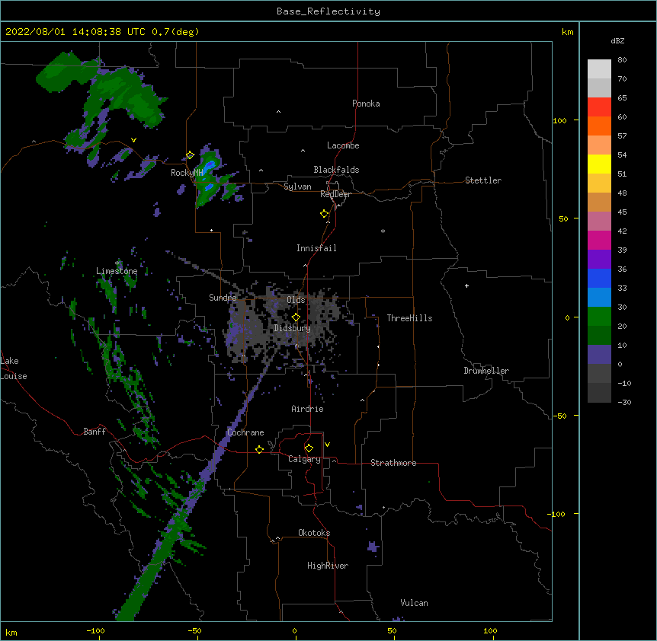
Task: Select the white asterisk marker east of Innisfail
Action: (383, 231)
